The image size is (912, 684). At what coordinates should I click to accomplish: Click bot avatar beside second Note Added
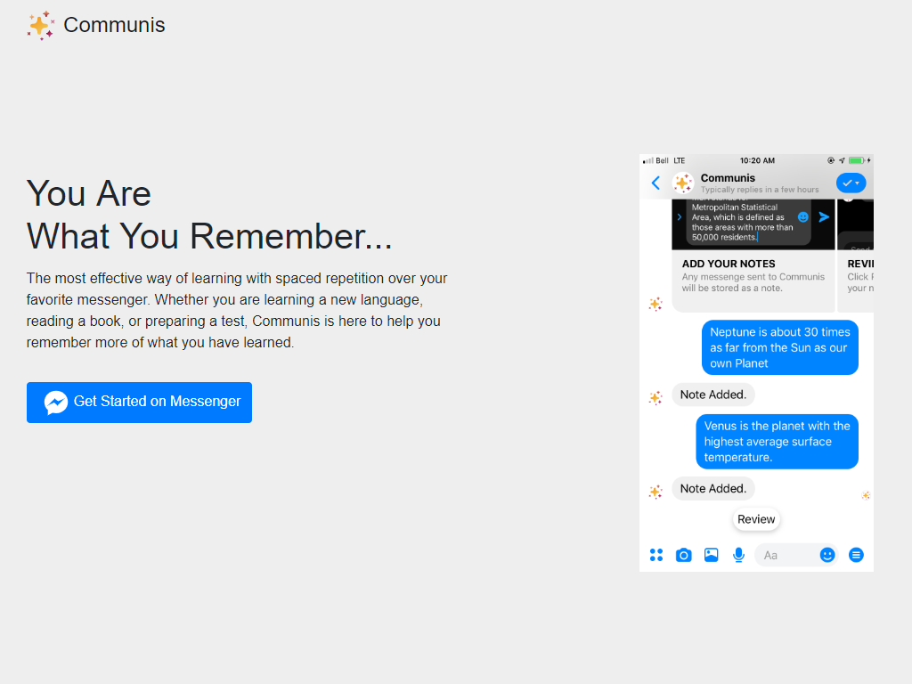655,492
